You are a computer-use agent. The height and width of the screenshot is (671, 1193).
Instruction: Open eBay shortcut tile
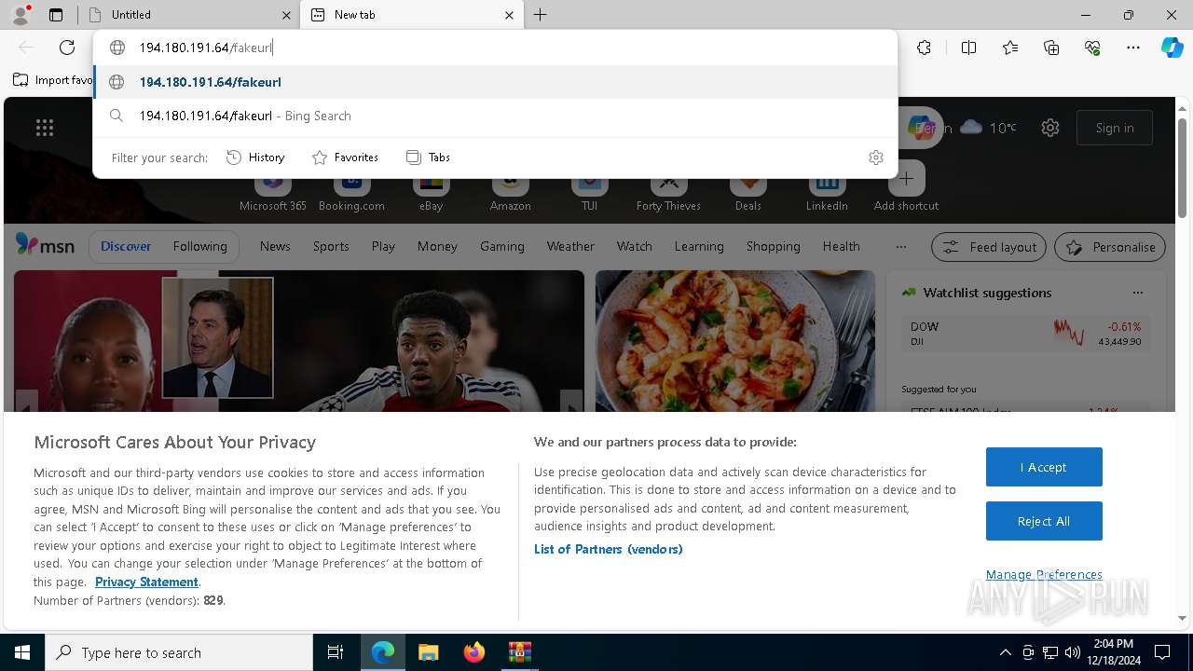point(431,193)
